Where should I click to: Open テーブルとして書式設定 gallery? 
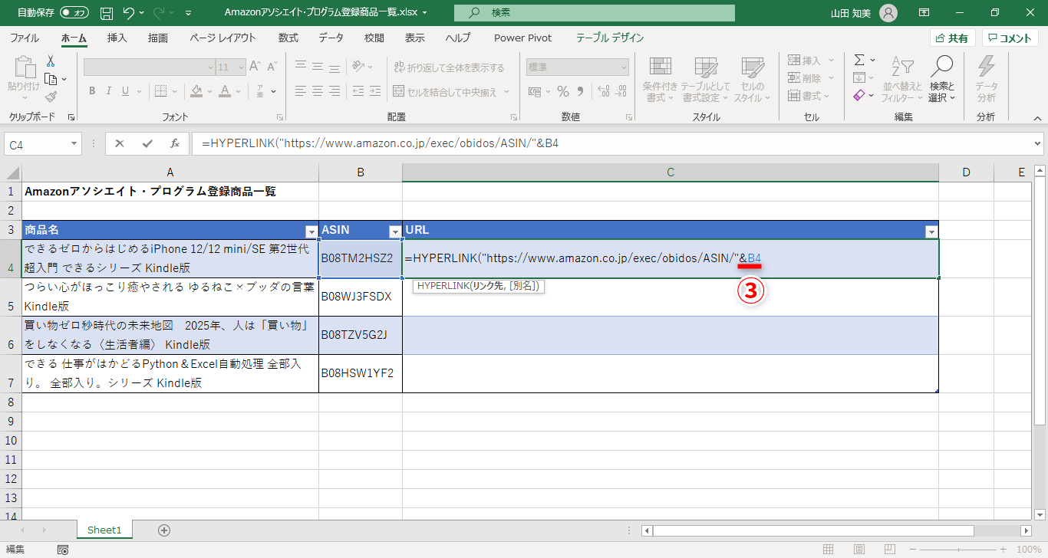click(705, 80)
